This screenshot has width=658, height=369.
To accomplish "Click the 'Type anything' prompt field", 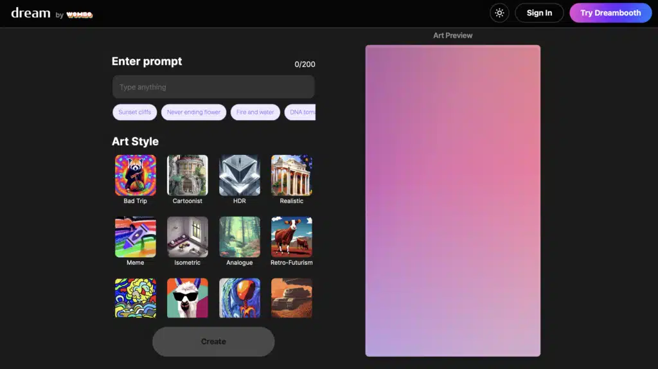I will pyautogui.click(x=213, y=87).
